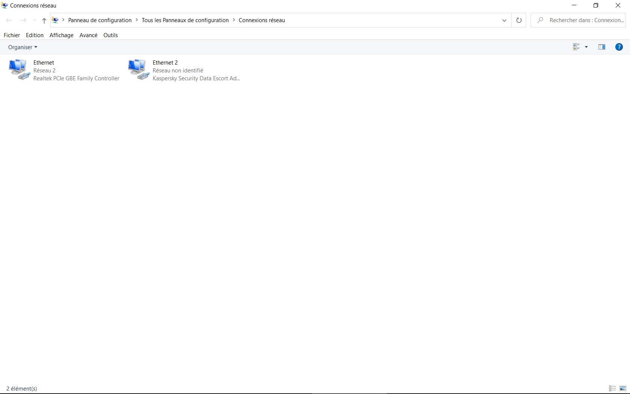
Task: Select the Ethernet 2 Kaspersky adapter icon
Action: point(139,70)
